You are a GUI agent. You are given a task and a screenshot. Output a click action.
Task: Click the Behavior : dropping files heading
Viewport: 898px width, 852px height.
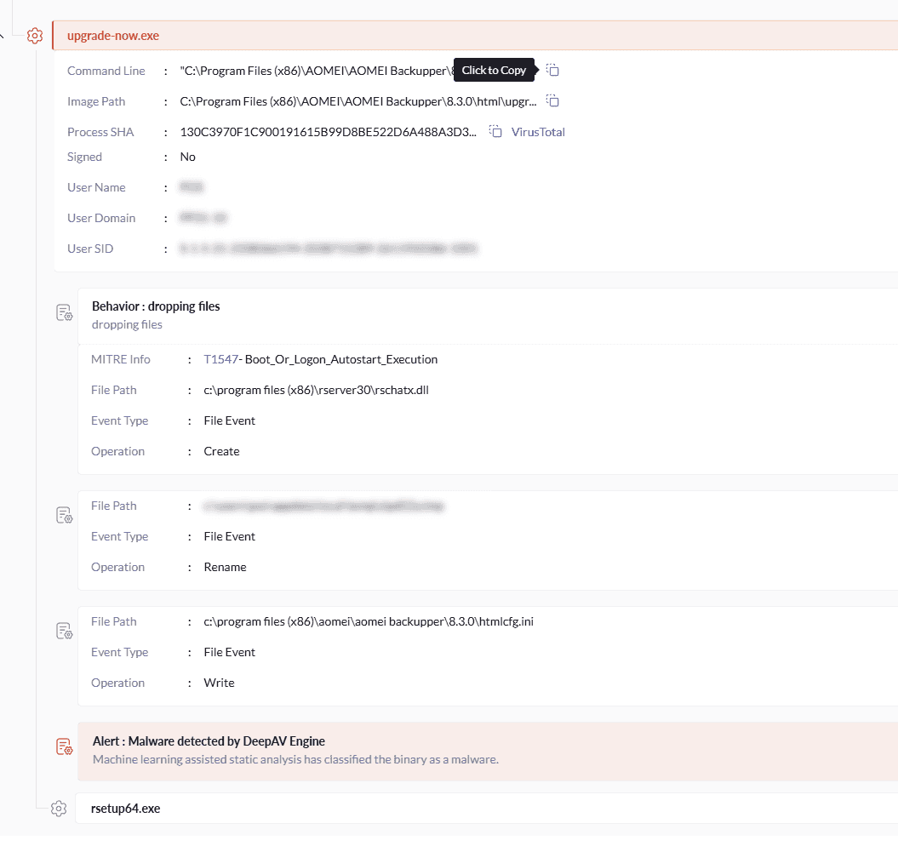click(156, 306)
